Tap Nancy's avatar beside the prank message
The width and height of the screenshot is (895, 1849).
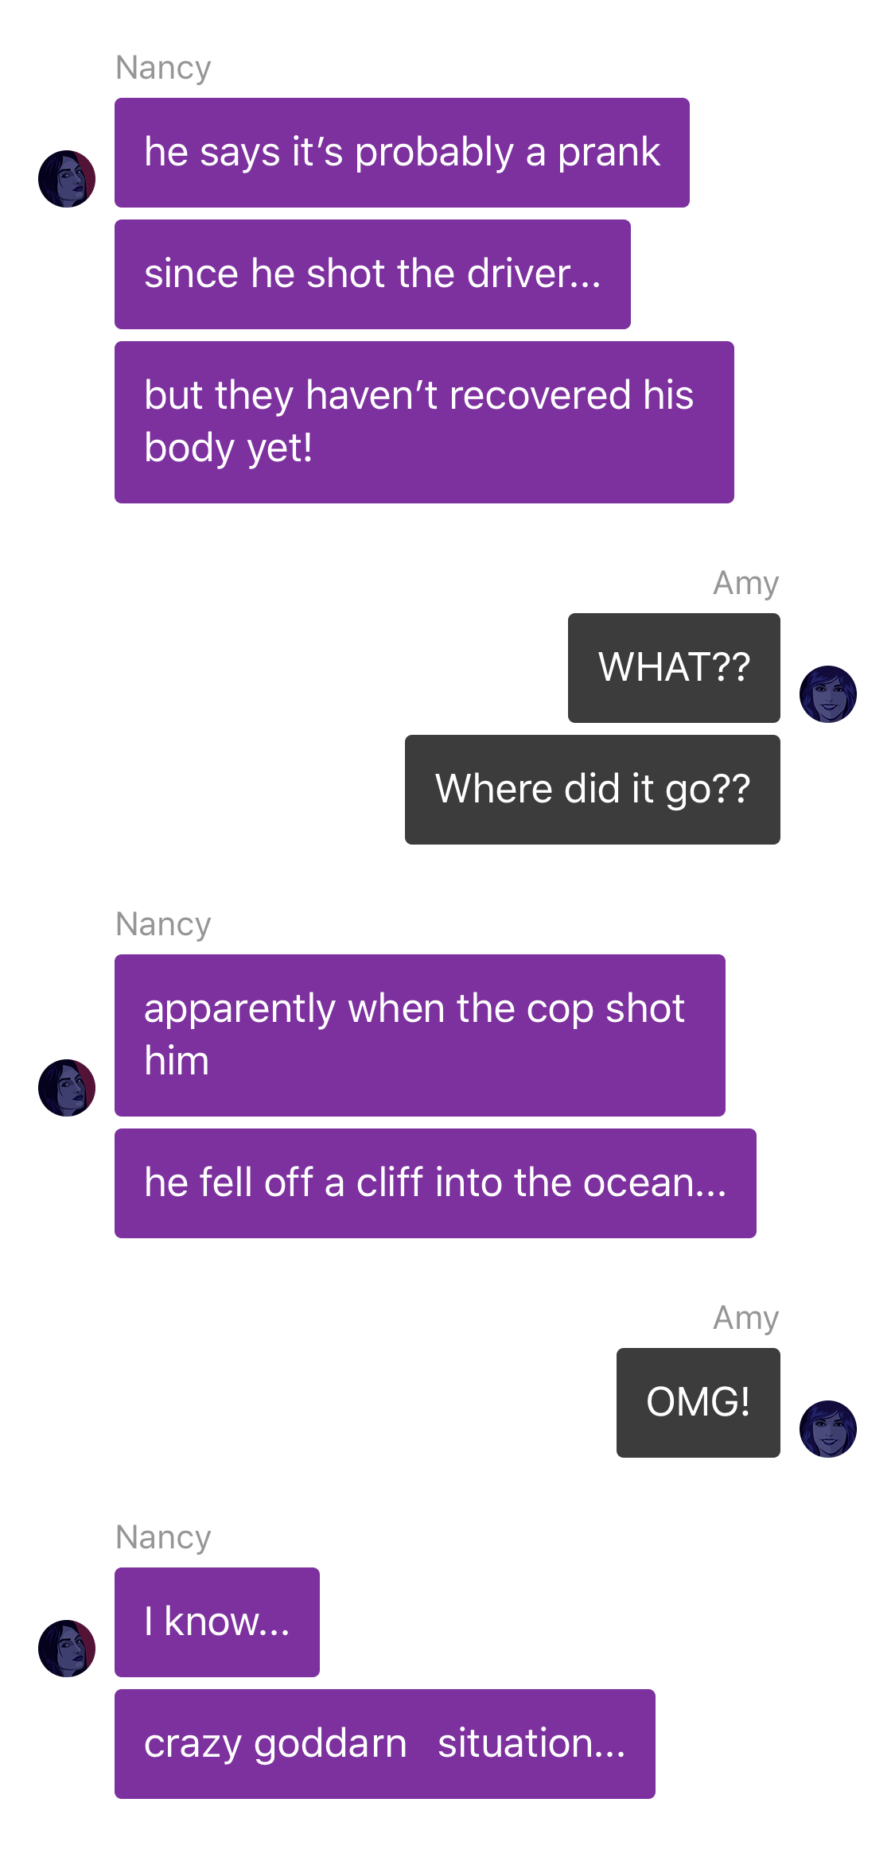point(67,179)
